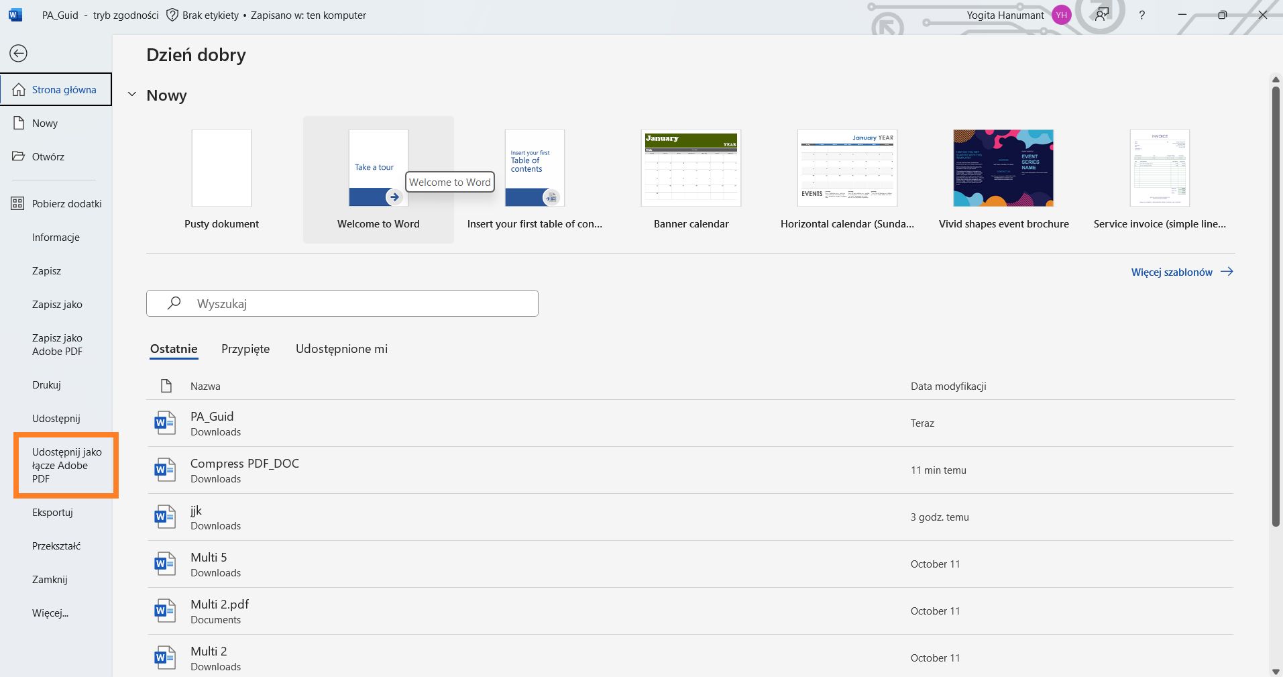The image size is (1283, 677).
Task: Open the YH account avatar
Action: tap(1061, 14)
